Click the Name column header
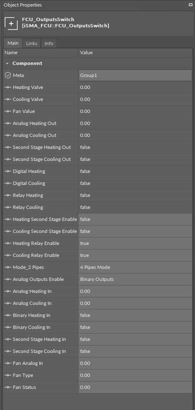The image size is (195, 410). pos(40,53)
